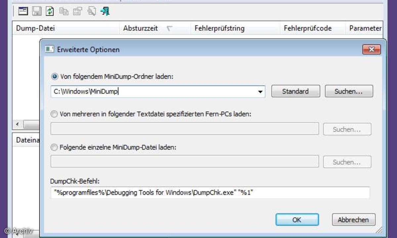Click the Dump-Datei column header

(x=35, y=28)
